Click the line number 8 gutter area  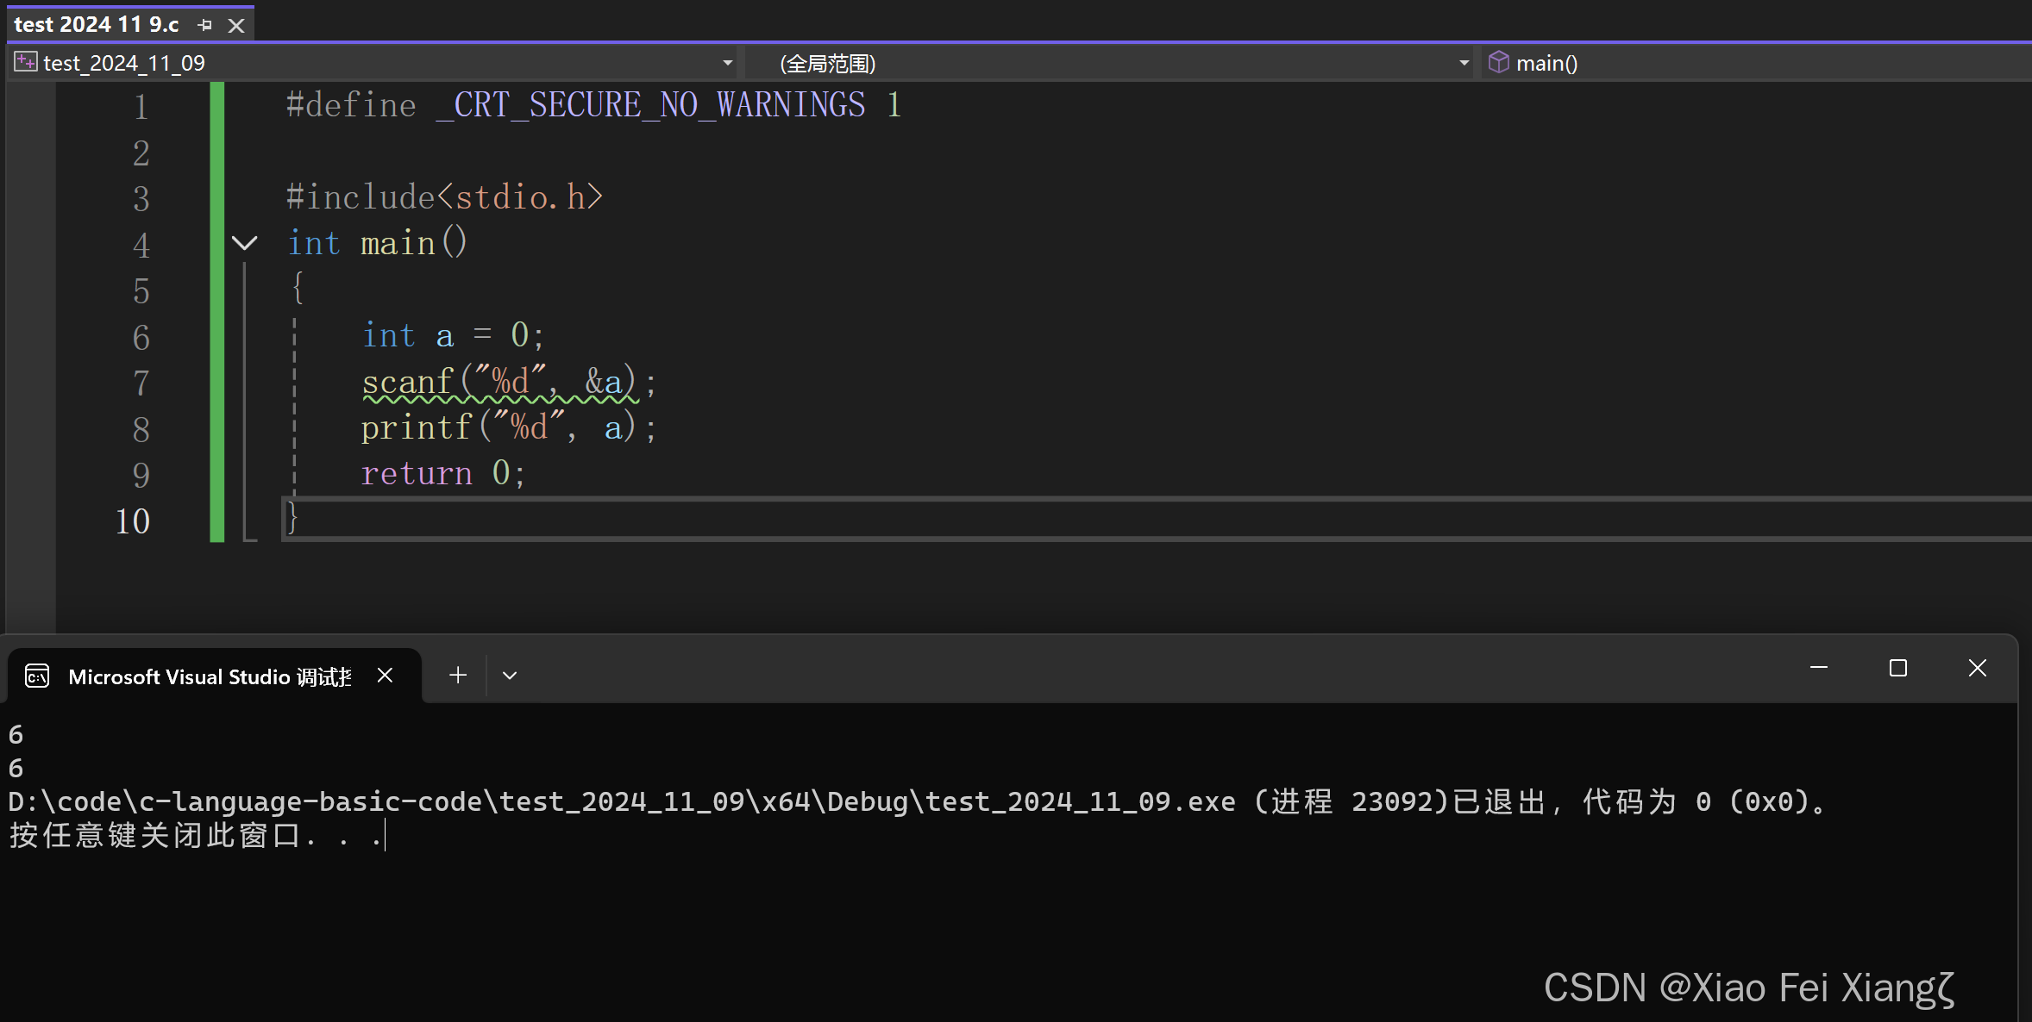coord(141,427)
